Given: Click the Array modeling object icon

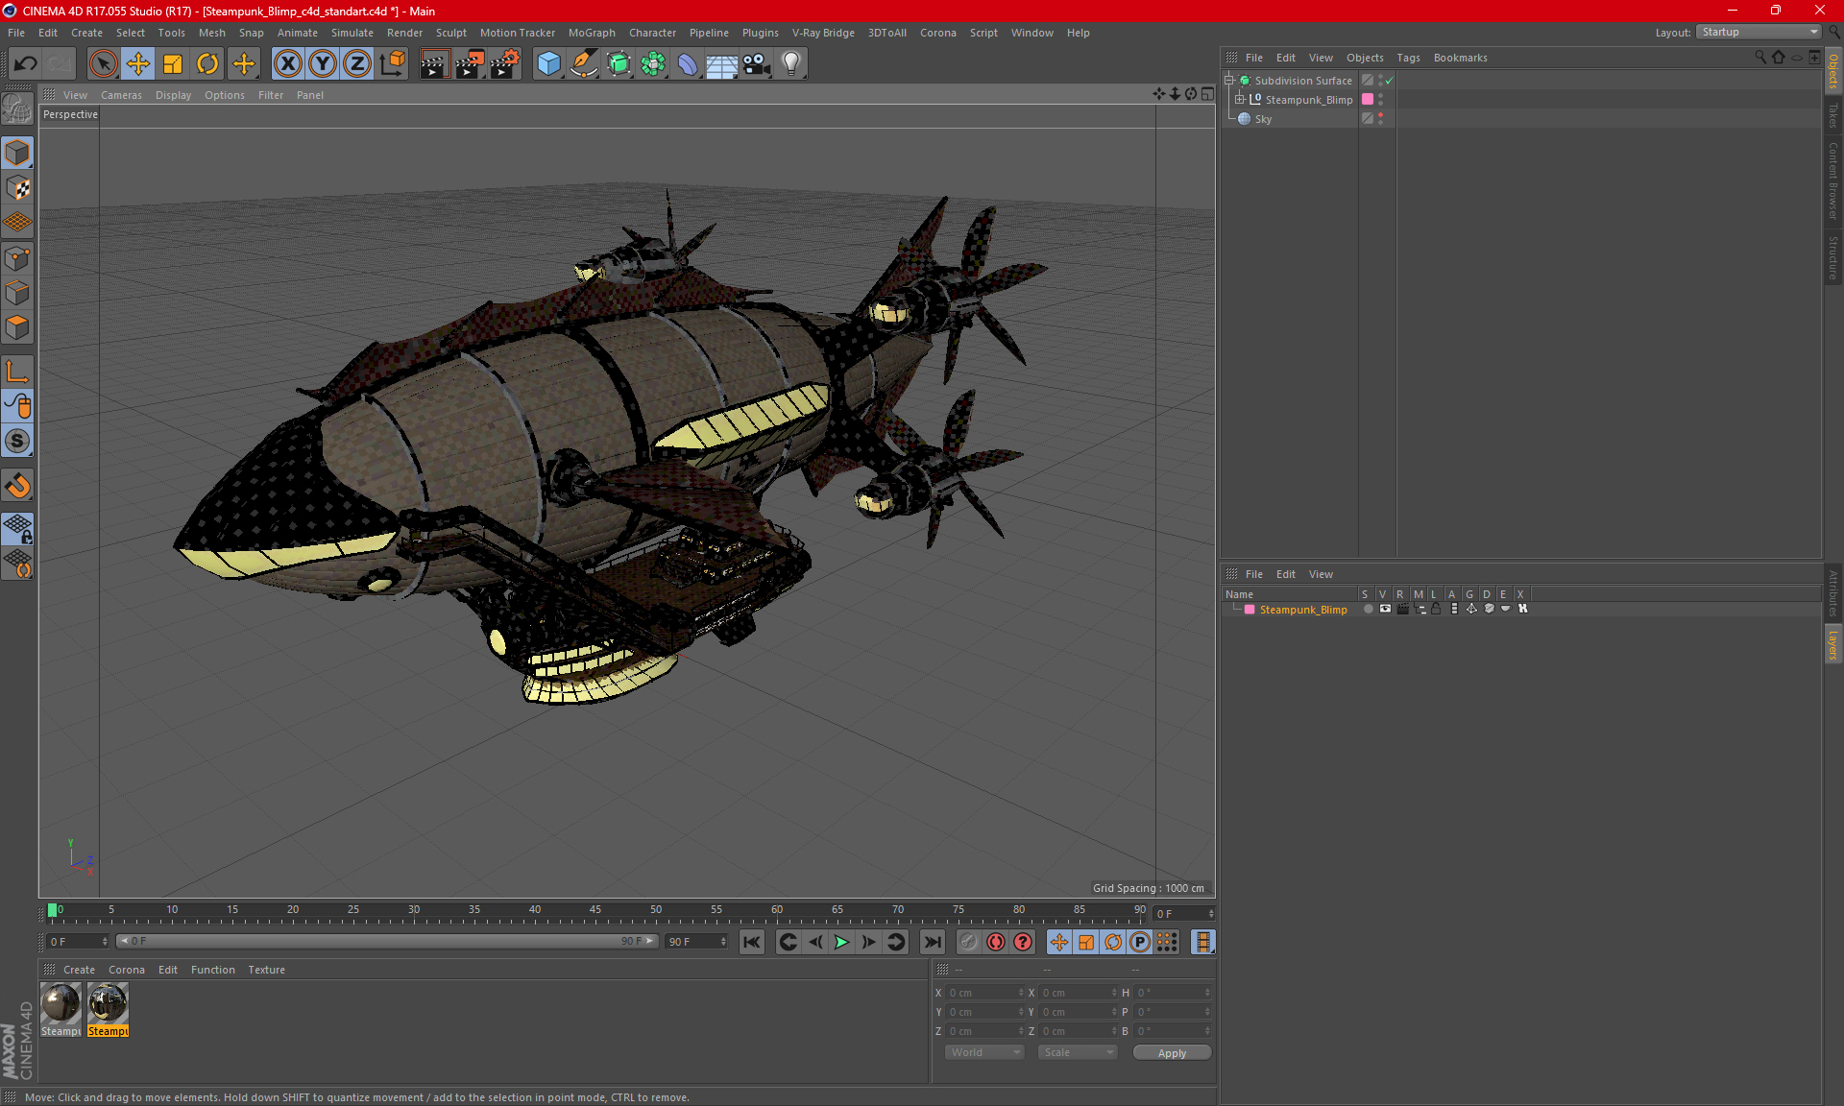Looking at the screenshot, I should [x=653, y=64].
